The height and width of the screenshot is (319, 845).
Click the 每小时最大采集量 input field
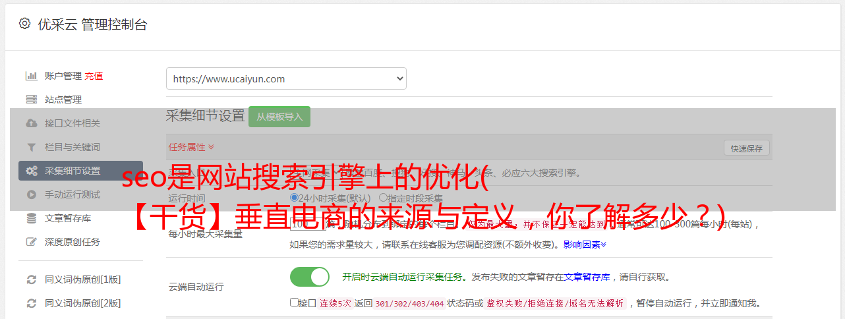[308, 223]
